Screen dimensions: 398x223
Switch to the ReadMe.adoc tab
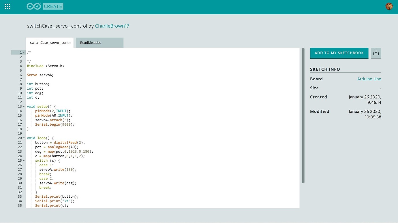tap(91, 42)
